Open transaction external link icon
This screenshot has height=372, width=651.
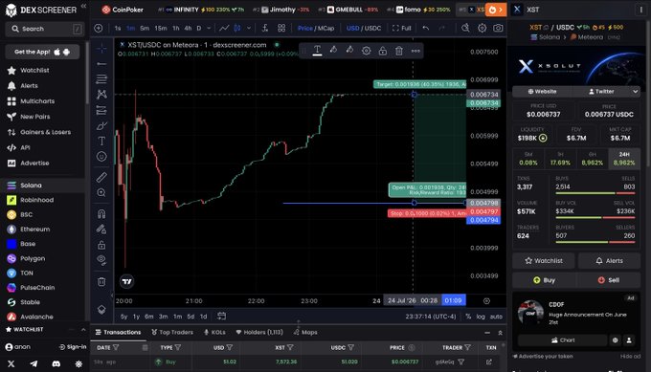click(489, 362)
